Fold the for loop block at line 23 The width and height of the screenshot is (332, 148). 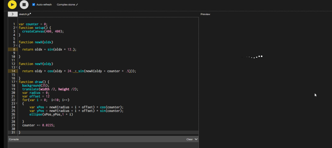click(x=17, y=103)
